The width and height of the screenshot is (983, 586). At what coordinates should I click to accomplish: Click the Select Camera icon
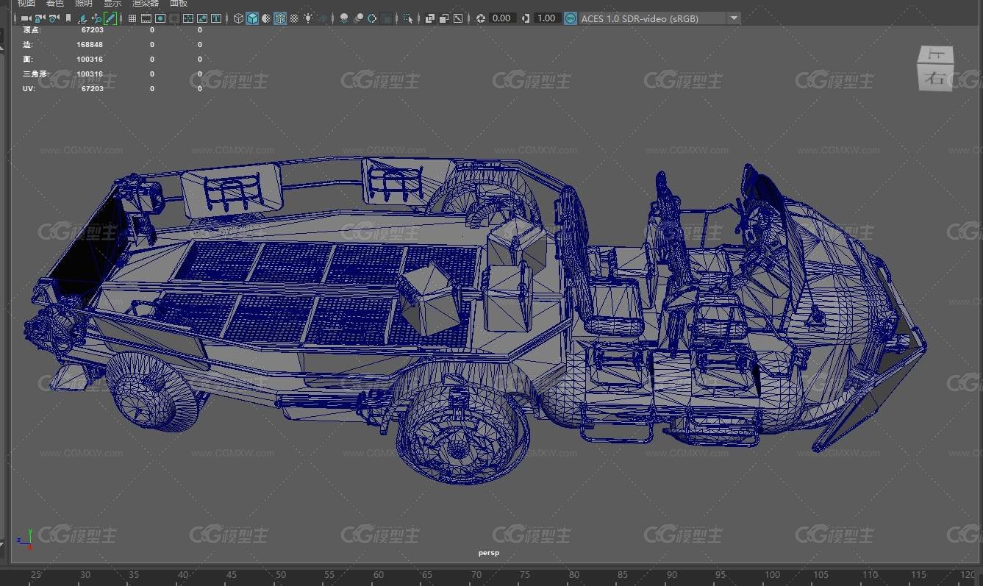[26, 18]
